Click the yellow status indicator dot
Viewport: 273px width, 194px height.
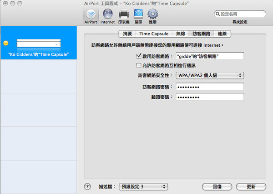[6, 43]
